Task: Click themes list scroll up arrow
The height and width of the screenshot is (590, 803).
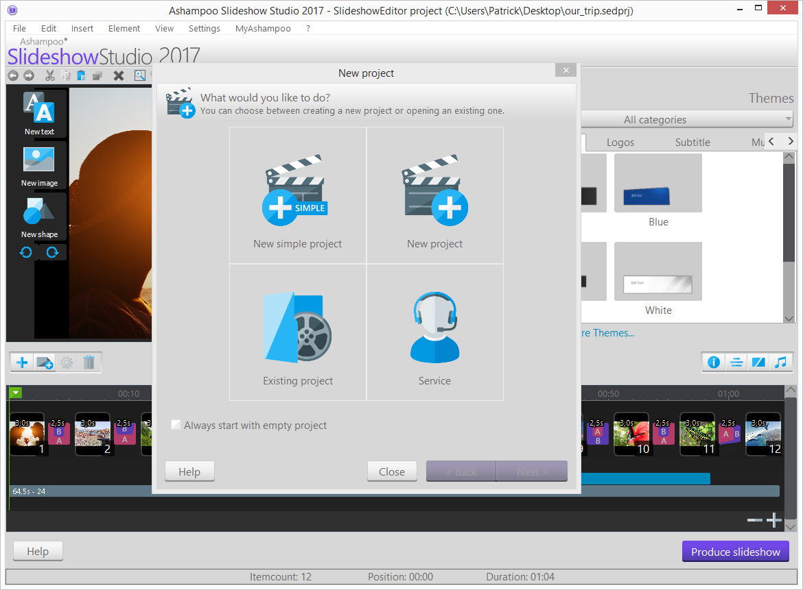Action: [x=789, y=156]
